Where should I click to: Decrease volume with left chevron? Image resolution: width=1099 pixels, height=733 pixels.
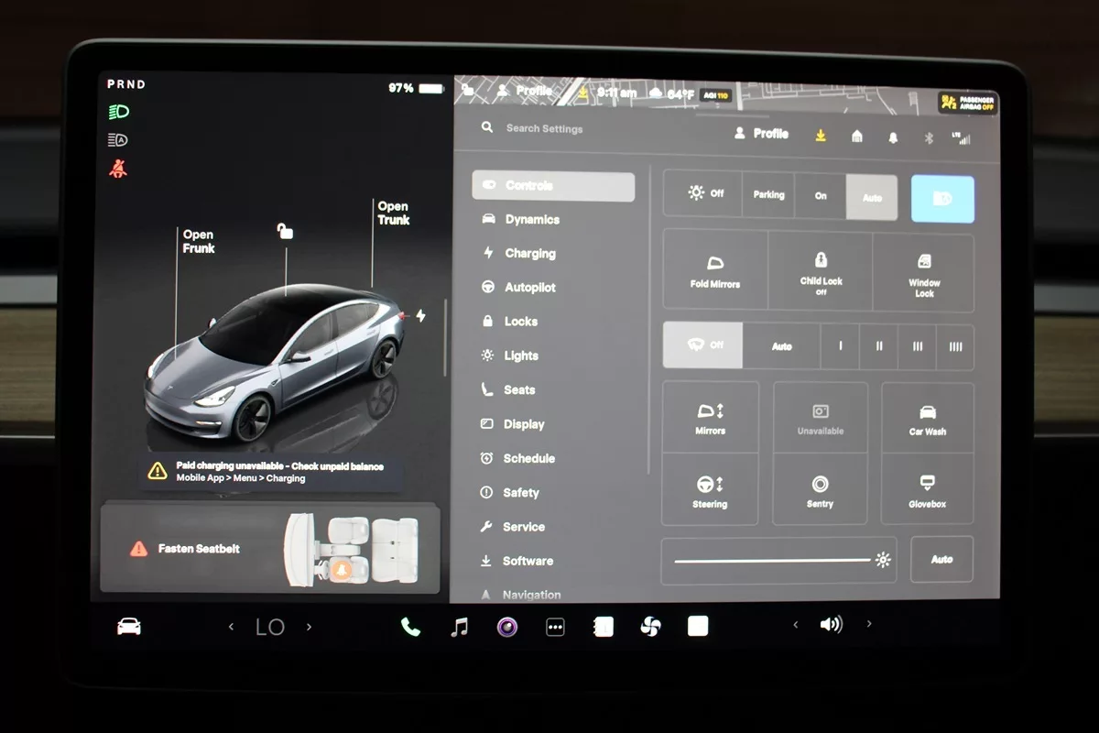pyautogui.click(x=795, y=625)
